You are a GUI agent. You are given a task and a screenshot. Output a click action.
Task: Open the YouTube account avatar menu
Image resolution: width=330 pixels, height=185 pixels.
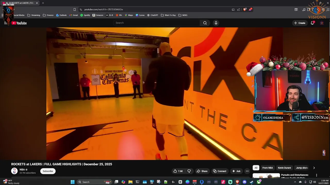coord(322,23)
